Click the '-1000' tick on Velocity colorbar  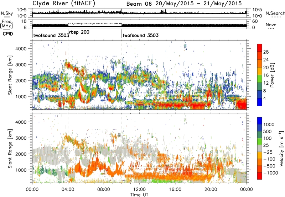click(270, 173)
